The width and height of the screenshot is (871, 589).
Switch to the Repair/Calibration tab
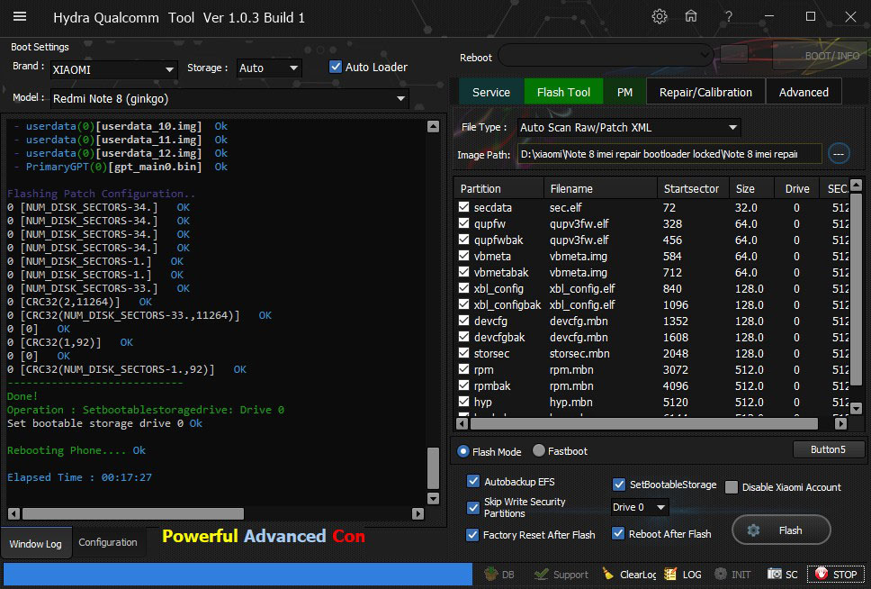click(705, 92)
